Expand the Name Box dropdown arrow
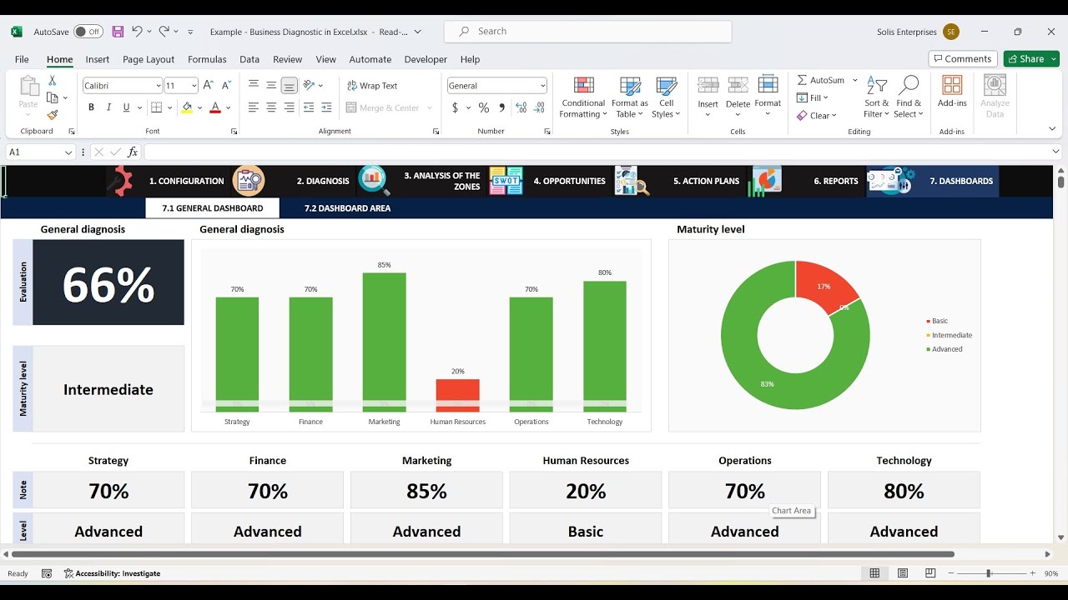The height and width of the screenshot is (600, 1068). pos(68,152)
